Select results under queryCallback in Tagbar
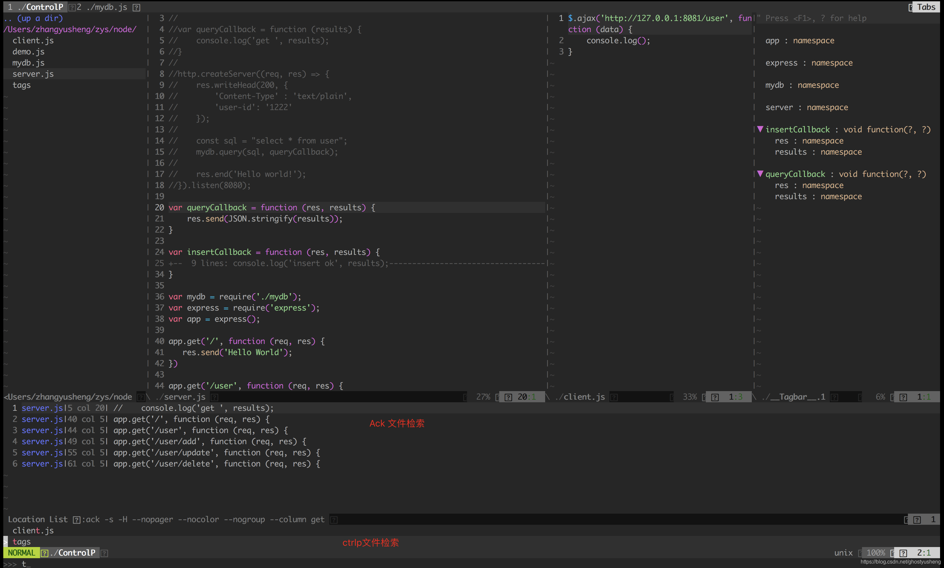 tap(818, 196)
